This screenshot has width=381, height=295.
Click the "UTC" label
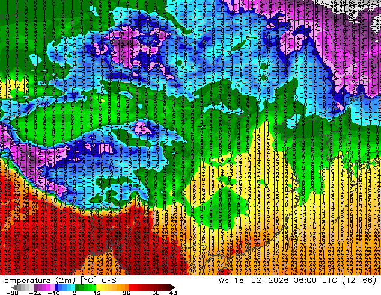[x=329, y=281]
